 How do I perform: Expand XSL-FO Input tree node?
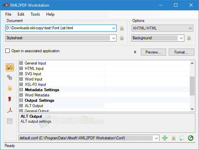(21, 84)
